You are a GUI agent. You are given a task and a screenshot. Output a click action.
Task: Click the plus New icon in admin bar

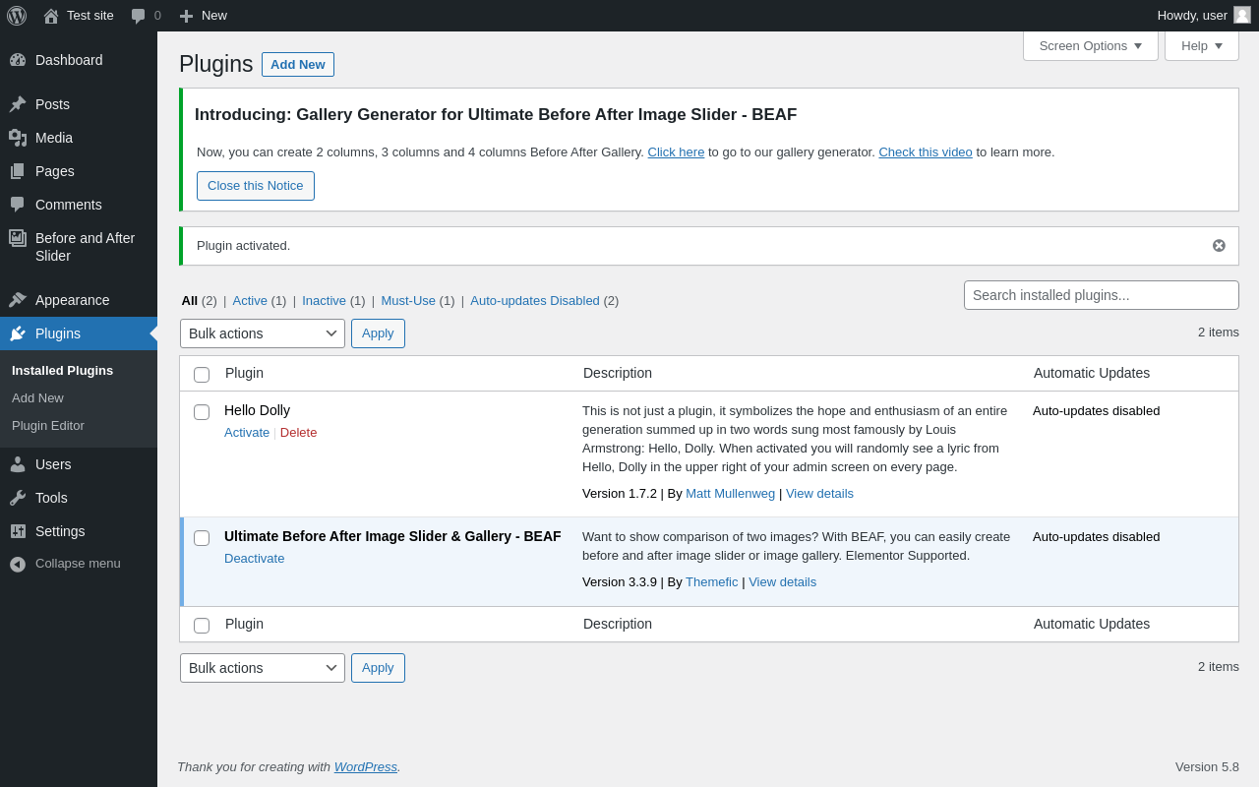[x=186, y=16]
